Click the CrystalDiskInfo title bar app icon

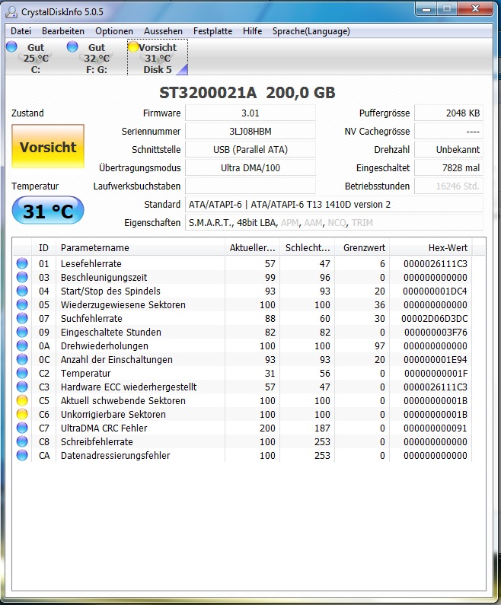coord(11,12)
